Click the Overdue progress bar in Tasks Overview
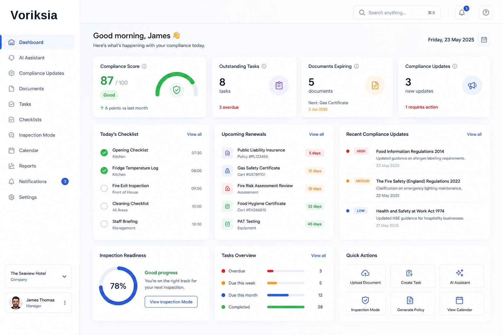 [286, 271]
